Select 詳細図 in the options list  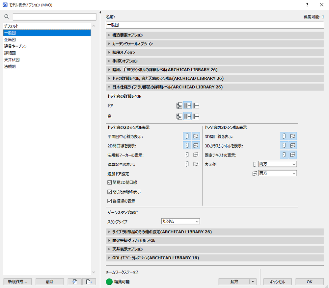[47, 53]
